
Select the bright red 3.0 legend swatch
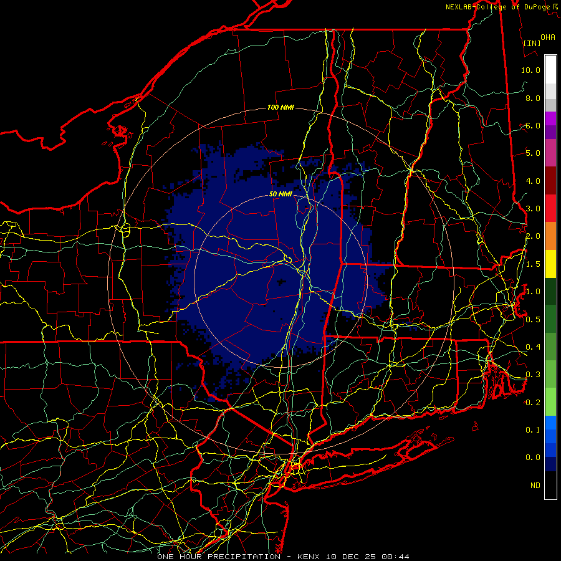550,209
